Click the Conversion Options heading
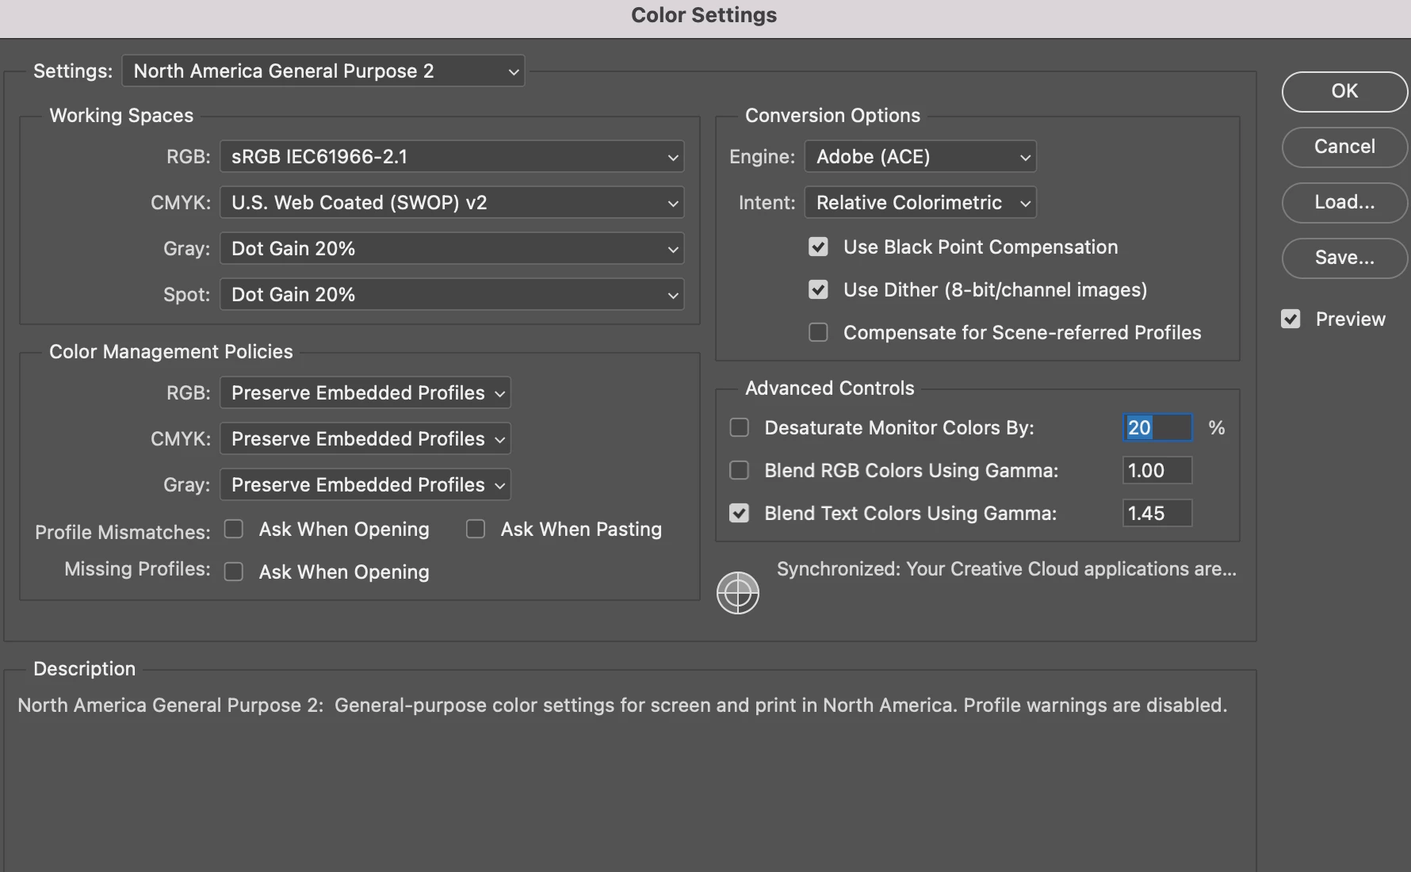This screenshot has width=1411, height=872. coord(832,116)
